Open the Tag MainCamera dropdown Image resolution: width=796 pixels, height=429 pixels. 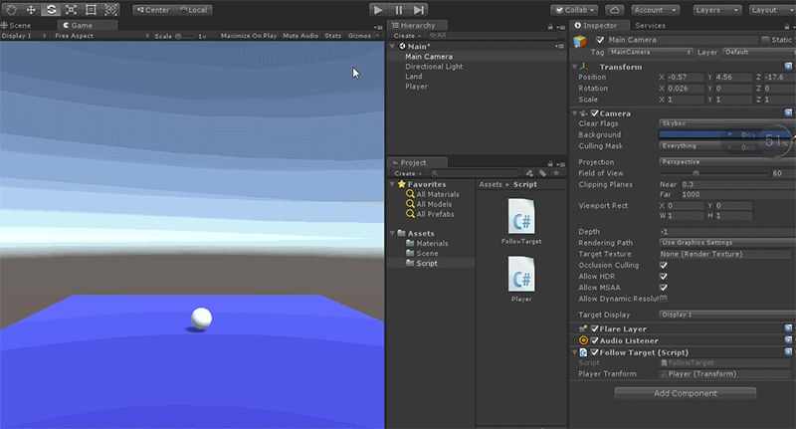tap(651, 53)
